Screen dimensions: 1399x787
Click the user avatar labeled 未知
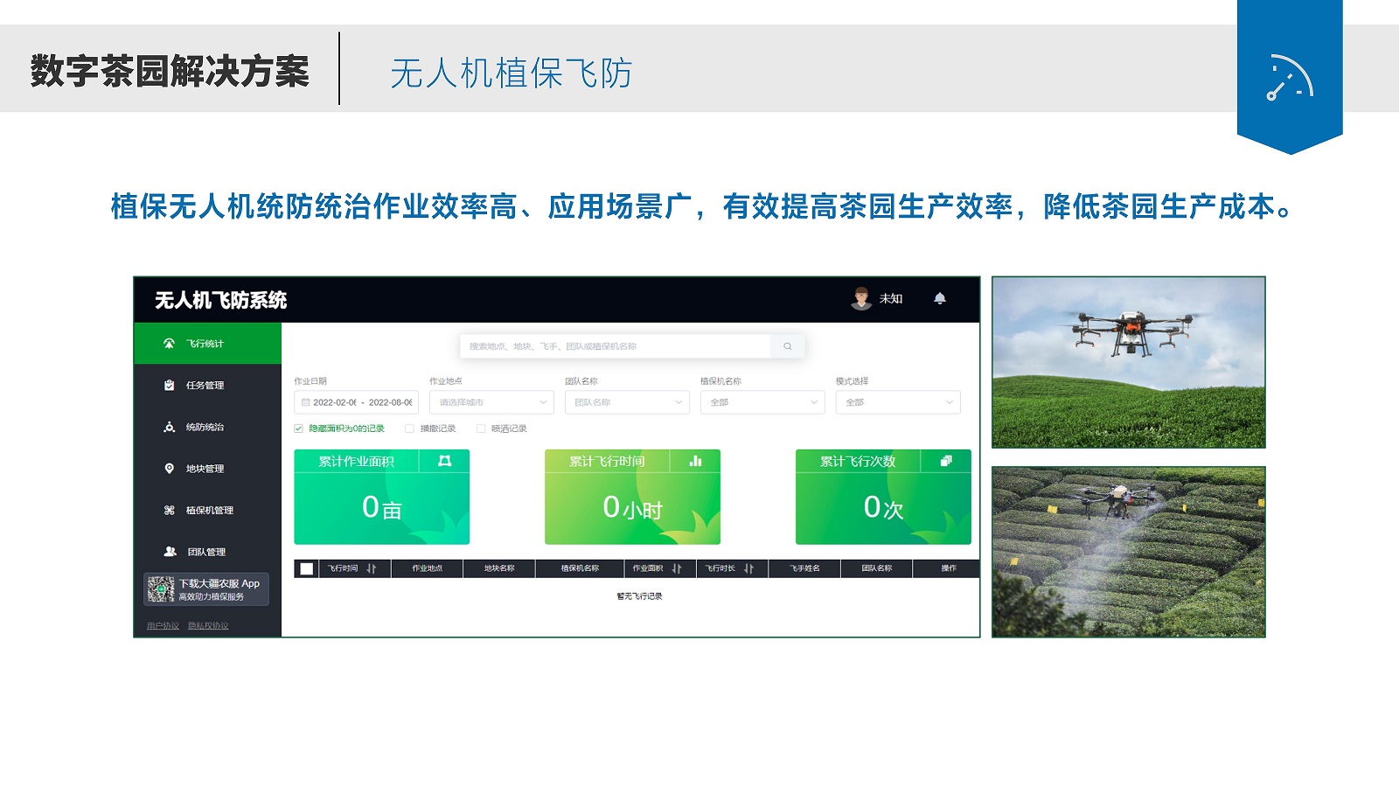[862, 298]
